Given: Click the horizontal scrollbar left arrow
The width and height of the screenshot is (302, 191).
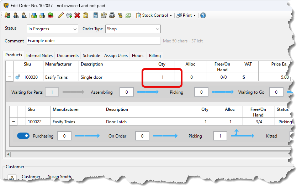Looking at the screenshot, I should click(9, 154).
